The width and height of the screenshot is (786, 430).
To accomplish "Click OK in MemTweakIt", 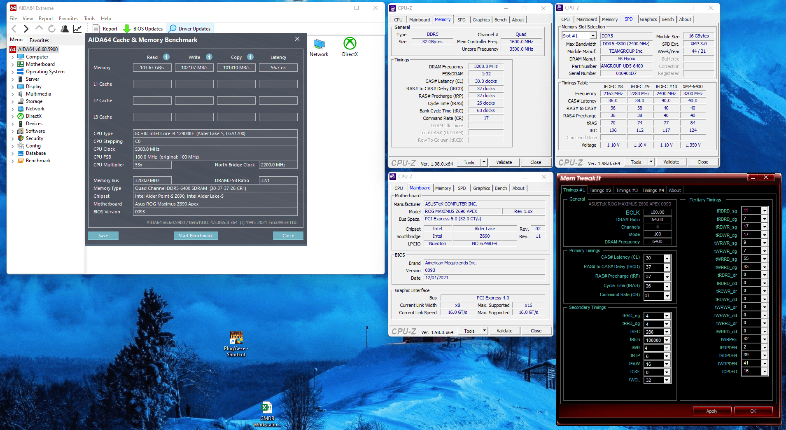I will (x=753, y=411).
